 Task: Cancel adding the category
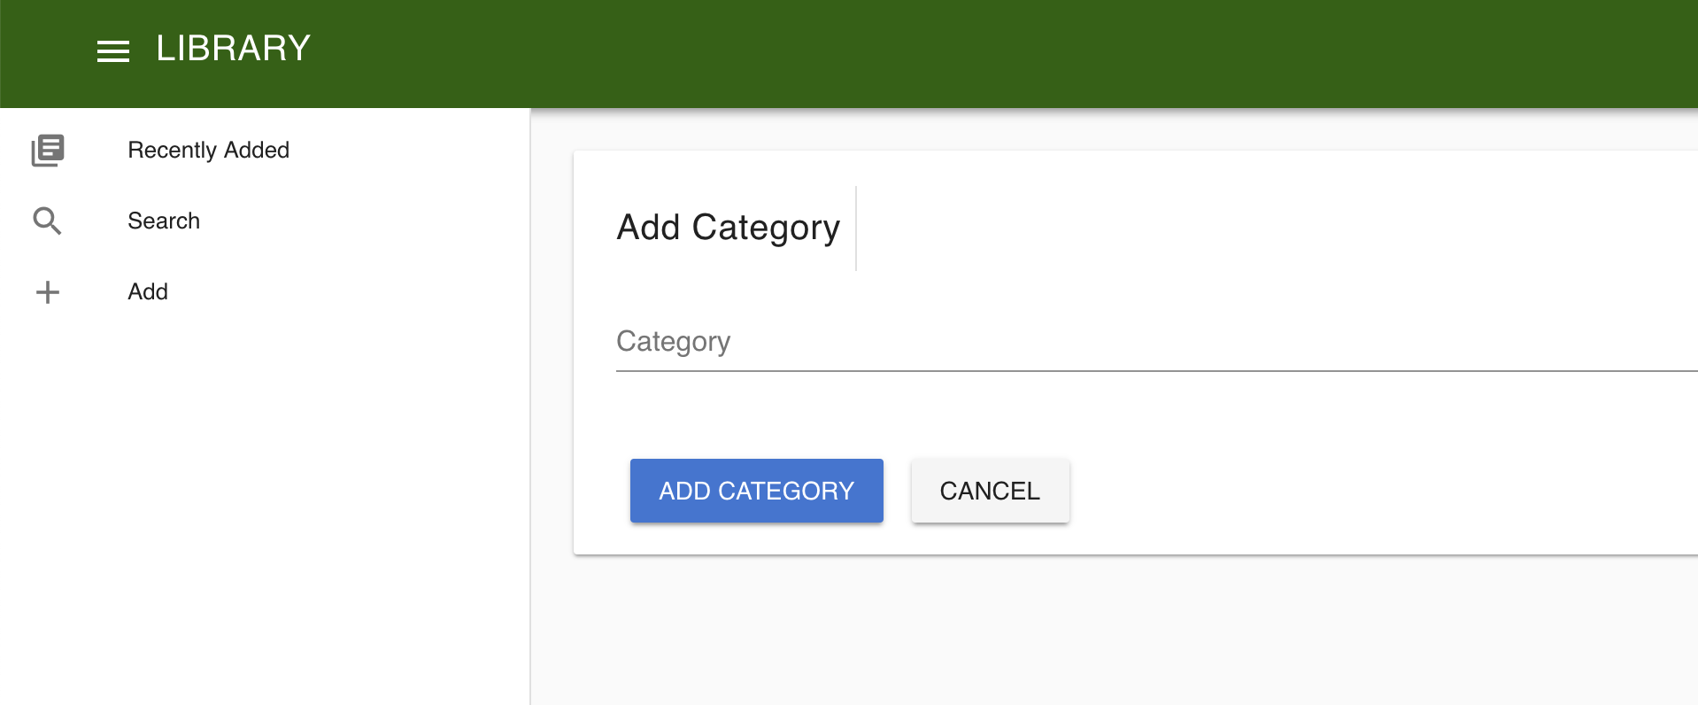coord(990,491)
